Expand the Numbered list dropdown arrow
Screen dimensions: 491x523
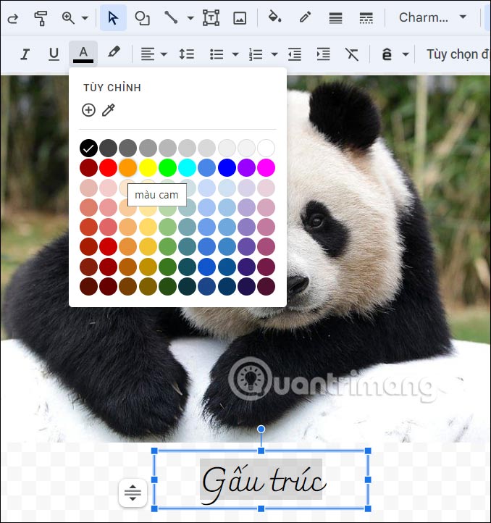click(274, 54)
